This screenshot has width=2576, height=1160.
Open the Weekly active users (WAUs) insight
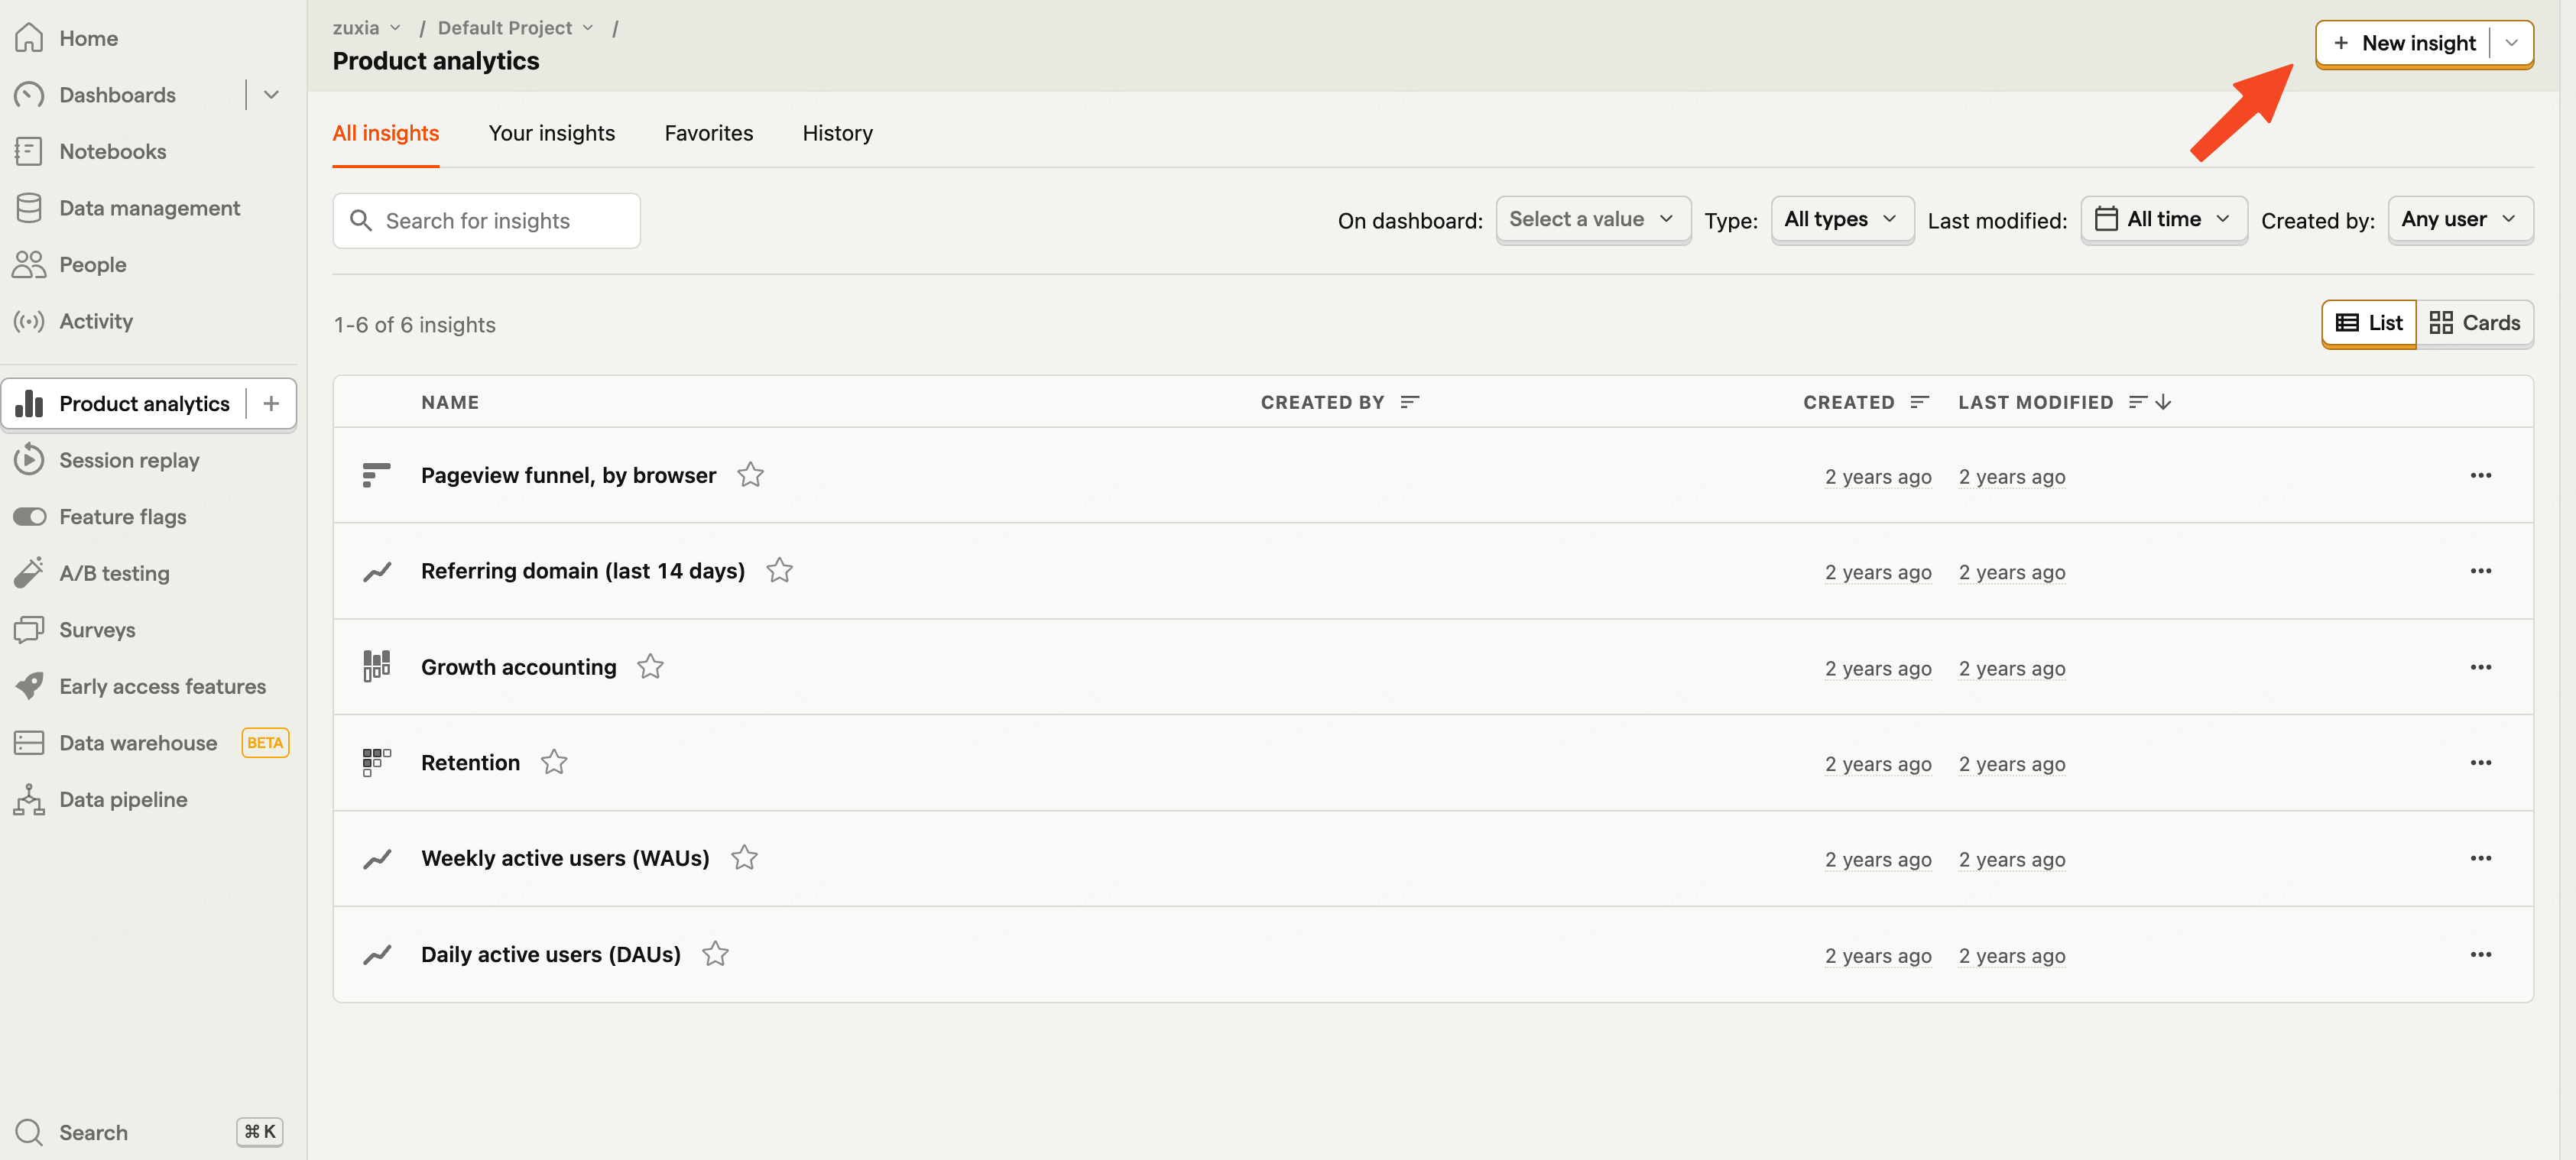(564, 858)
